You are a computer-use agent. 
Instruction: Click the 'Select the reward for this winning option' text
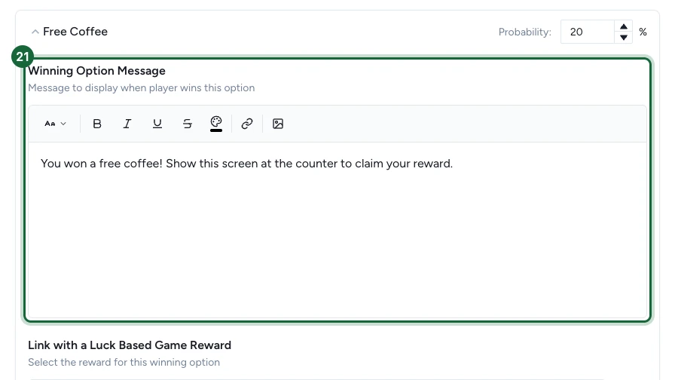tap(124, 363)
